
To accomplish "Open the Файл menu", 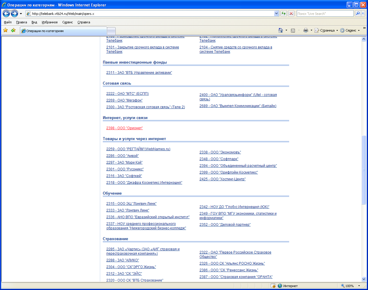I will click(8, 22).
